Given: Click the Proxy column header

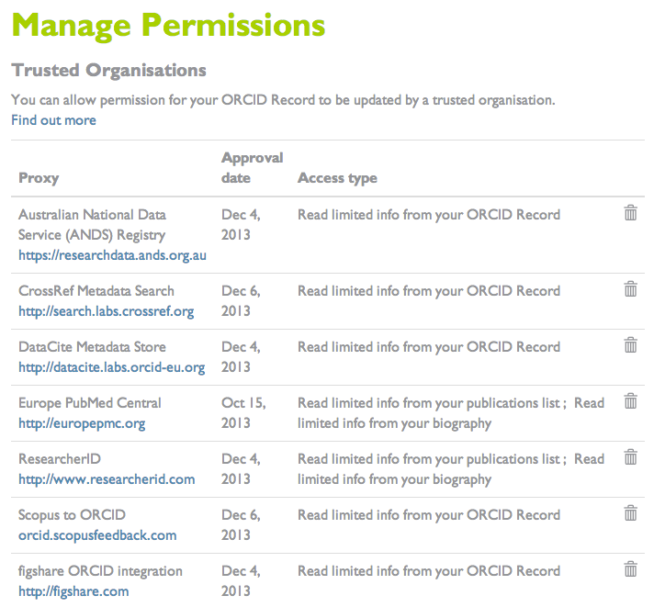Looking at the screenshot, I should (39, 178).
